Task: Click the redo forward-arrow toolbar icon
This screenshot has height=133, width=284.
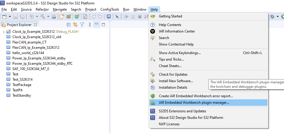Action: (x=100, y=17)
